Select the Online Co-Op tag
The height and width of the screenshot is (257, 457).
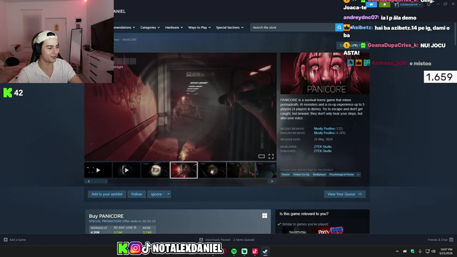click(301, 175)
